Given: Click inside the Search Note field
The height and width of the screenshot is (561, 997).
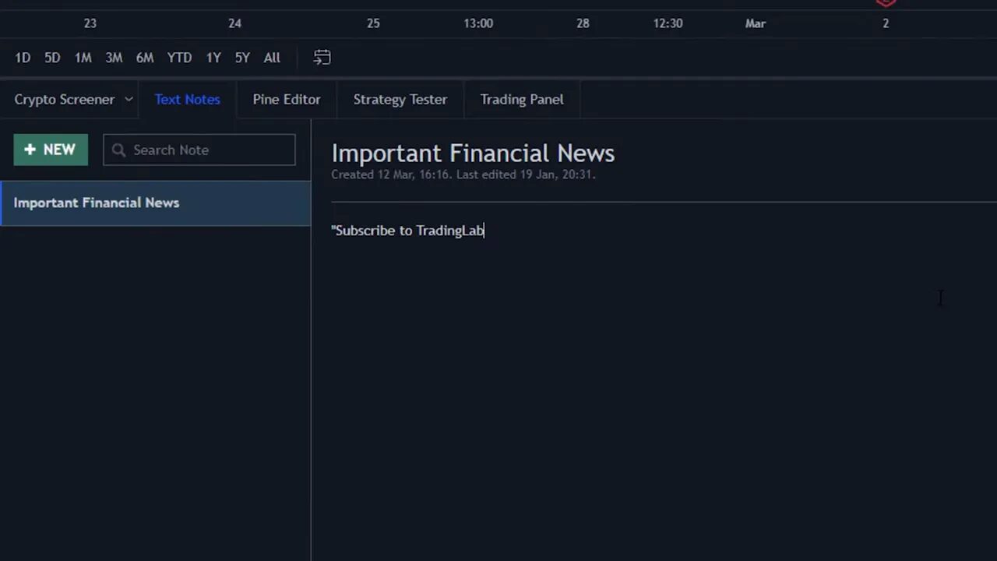Looking at the screenshot, I should 203,150.
